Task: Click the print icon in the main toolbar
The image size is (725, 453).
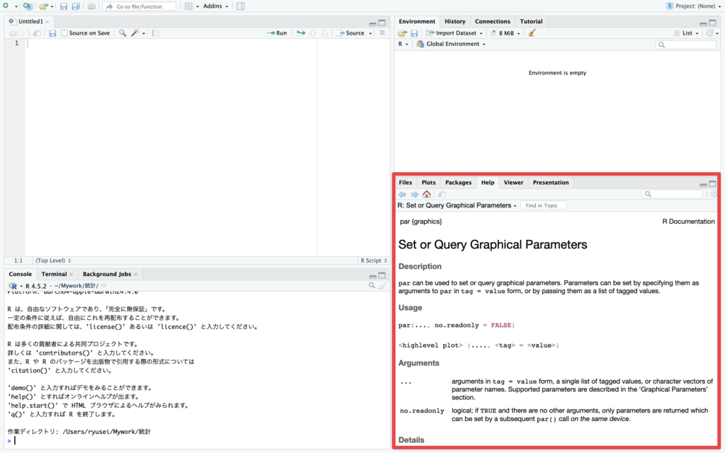Action: pyautogui.click(x=91, y=6)
